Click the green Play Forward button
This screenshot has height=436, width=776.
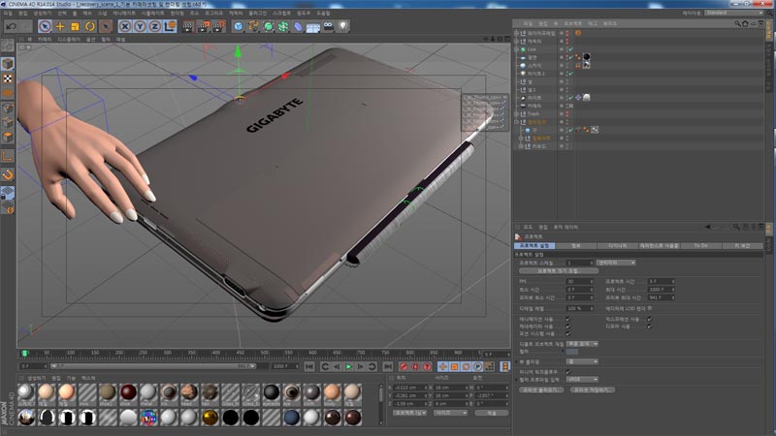[x=349, y=366]
